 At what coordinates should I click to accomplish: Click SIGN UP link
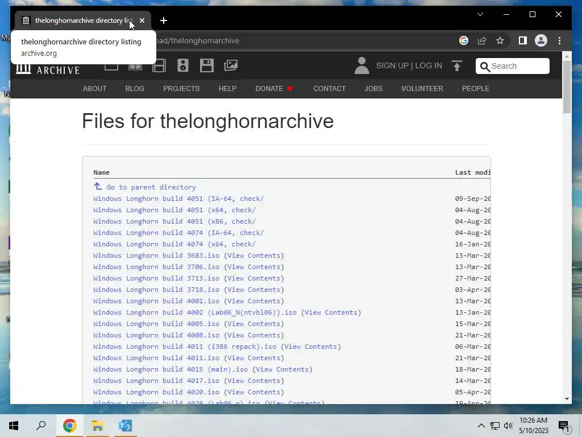392,65
